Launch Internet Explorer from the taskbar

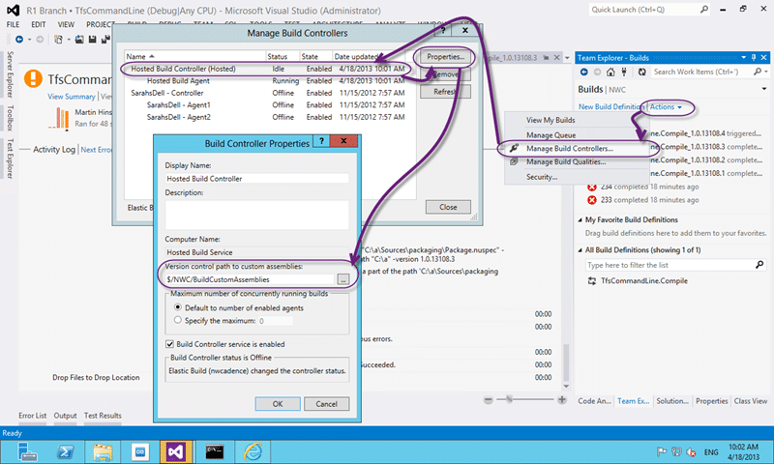point(253,451)
